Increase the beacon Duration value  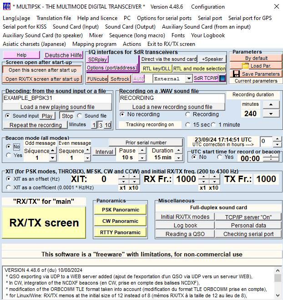click(x=179, y=150)
